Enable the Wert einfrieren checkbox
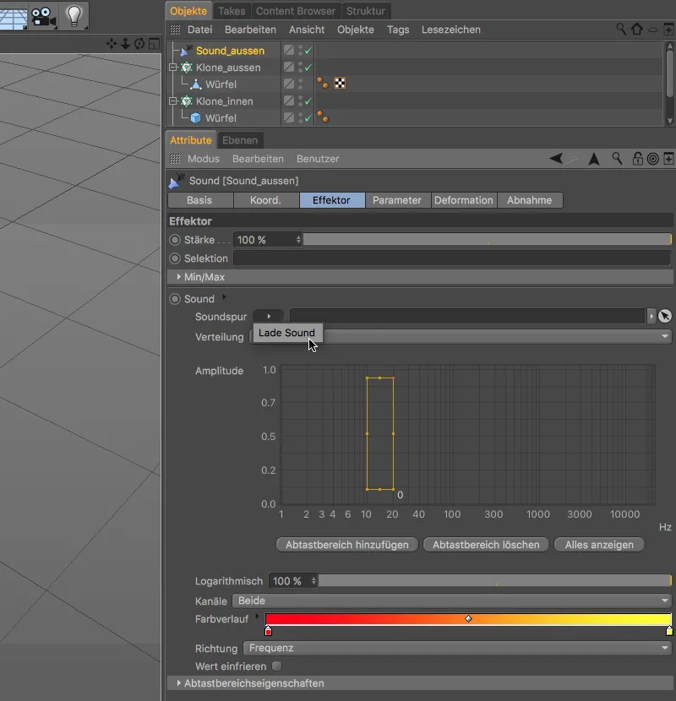 point(277,666)
